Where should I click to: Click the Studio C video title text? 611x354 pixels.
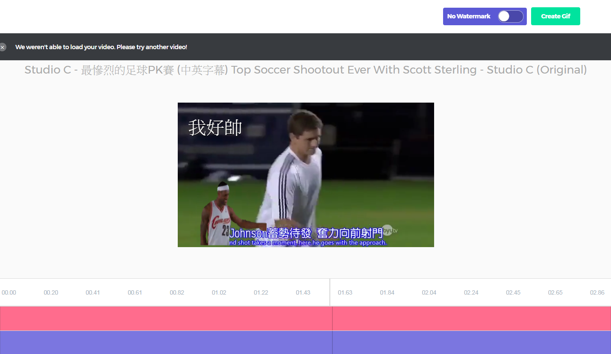click(x=305, y=70)
